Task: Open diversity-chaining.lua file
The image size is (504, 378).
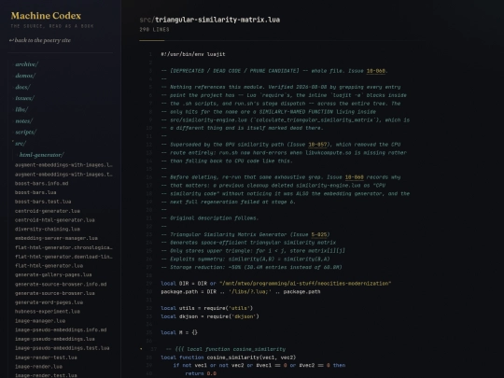Action: [48, 229]
